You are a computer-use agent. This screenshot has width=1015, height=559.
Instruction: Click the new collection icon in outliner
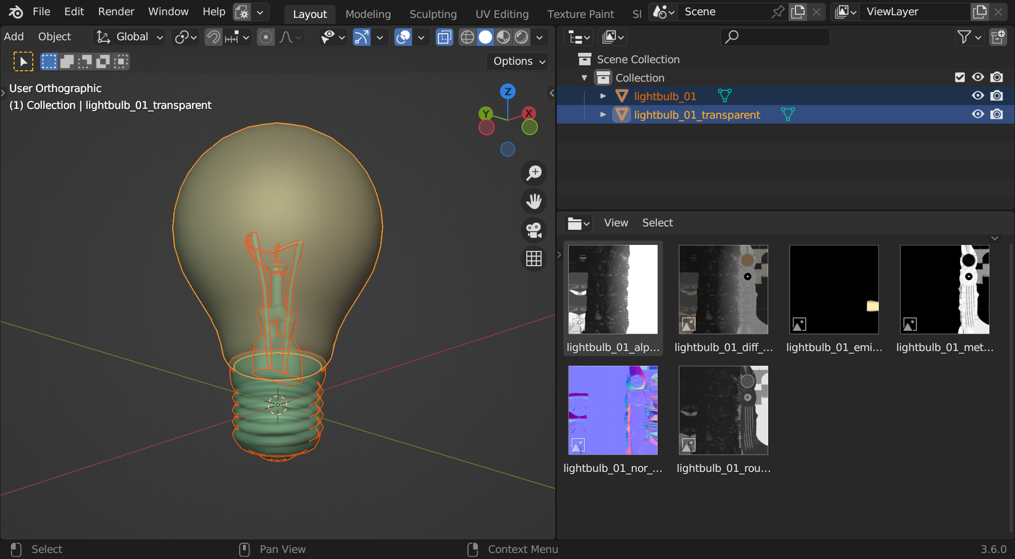coord(998,37)
